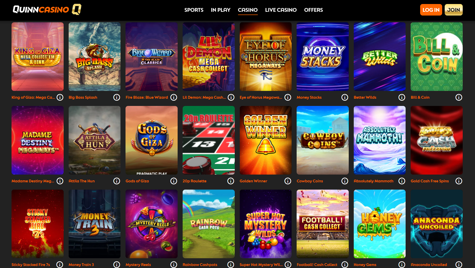475x268 pixels.
Task: Click the Log In button
Action: tap(431, 10)
